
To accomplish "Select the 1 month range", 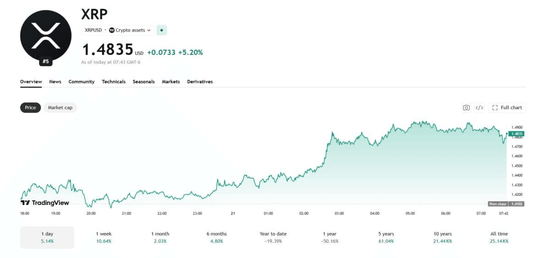I will pyautogui.click(x=160, y=237).
